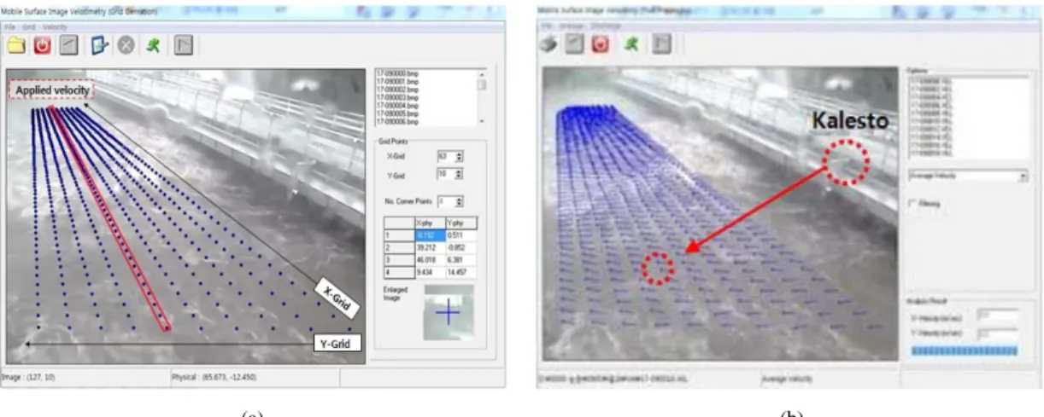Click gray play-flag icon in Grid Generation toolbar
Image resolution: width=1044 pixels, height=417 pixels.
click(x=182, y=45)
